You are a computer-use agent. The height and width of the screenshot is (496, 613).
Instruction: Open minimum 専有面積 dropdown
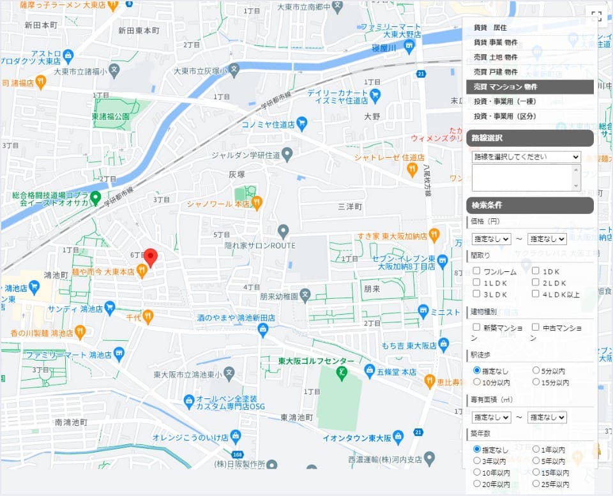click(x=492, y=417)
